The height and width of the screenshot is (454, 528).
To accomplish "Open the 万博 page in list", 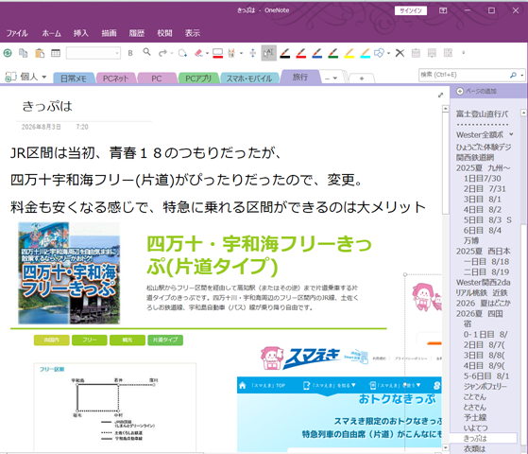I will coord(471,240).
